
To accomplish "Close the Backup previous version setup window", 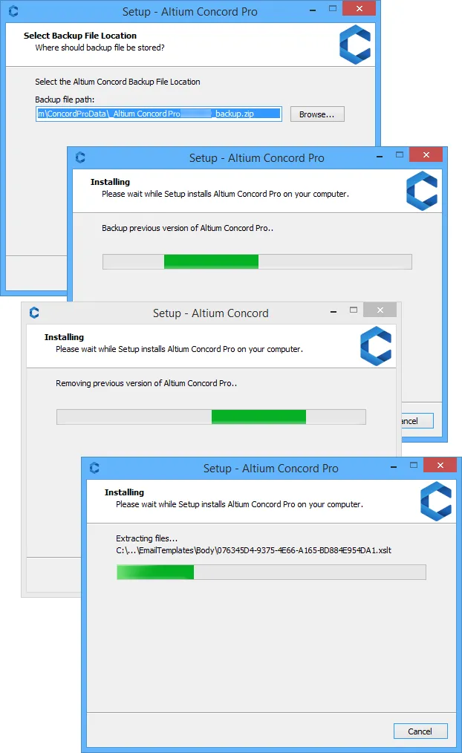I will (x=426, y=154).
